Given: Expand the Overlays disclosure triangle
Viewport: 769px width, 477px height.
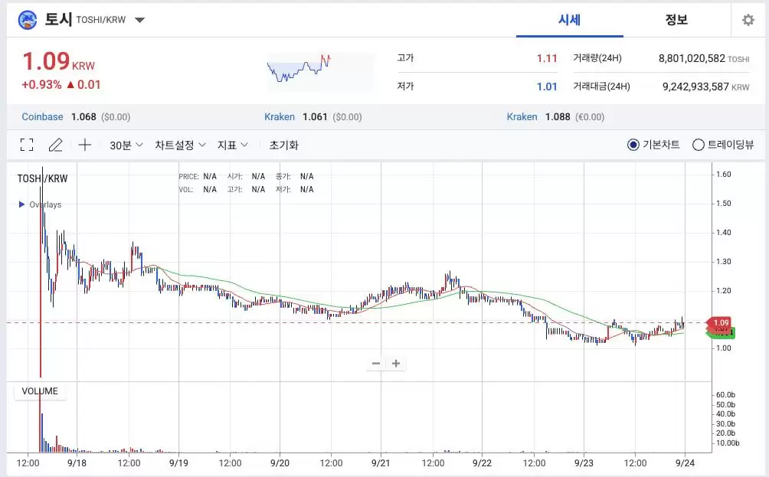Looking at the screenshot, I should coord(21,204).
